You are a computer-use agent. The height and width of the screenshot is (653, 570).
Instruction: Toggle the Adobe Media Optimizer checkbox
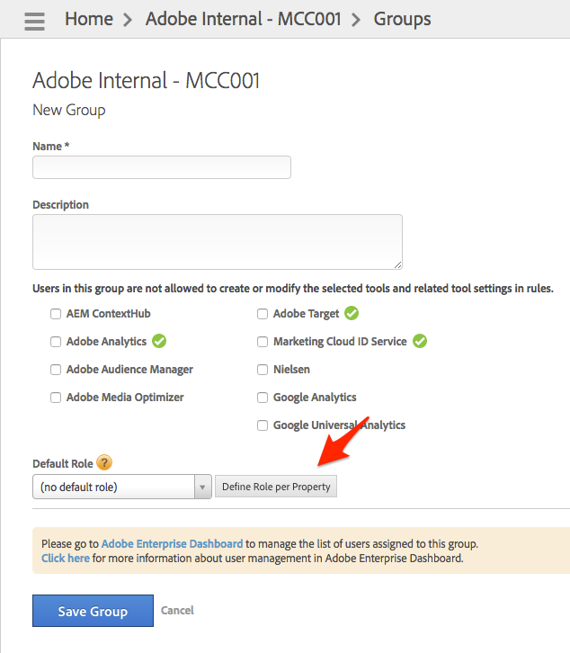57,398
